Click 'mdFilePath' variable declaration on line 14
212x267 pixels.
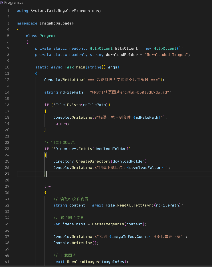tap(72, 92)
